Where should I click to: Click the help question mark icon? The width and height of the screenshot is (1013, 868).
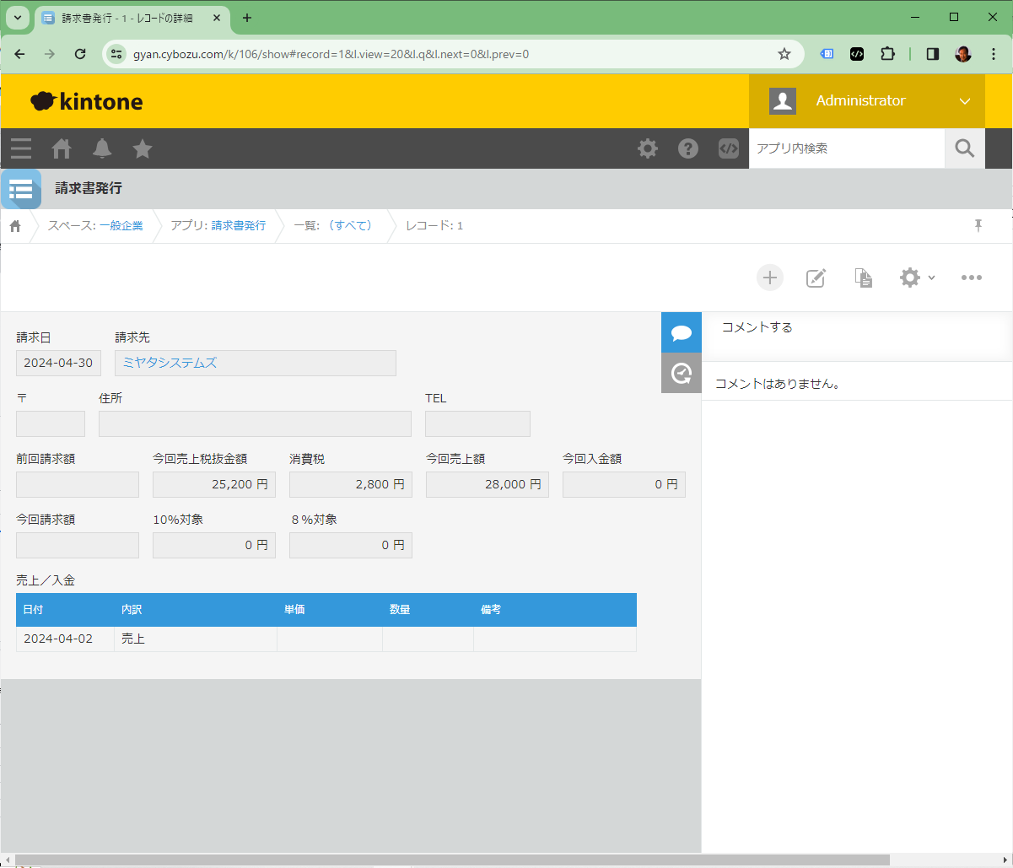tap(688, 148)
